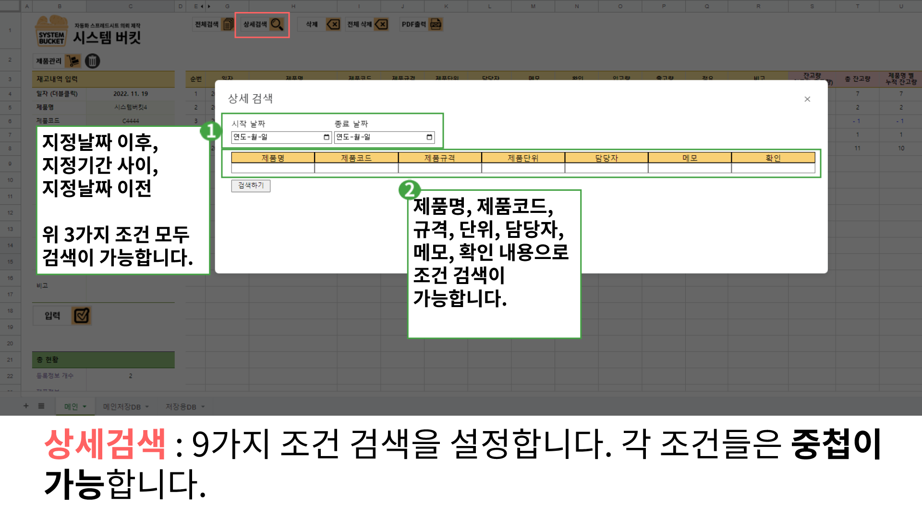922x519 pixels.
Task: Click the 메모 search input cell
Action: coord(690,168)
